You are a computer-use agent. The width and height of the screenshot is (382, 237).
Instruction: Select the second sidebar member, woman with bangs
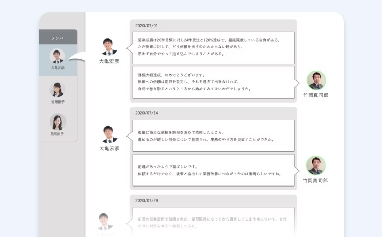(57, 93)
